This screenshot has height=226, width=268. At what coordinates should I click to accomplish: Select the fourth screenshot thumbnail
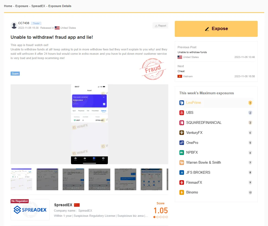coord(99,179)
